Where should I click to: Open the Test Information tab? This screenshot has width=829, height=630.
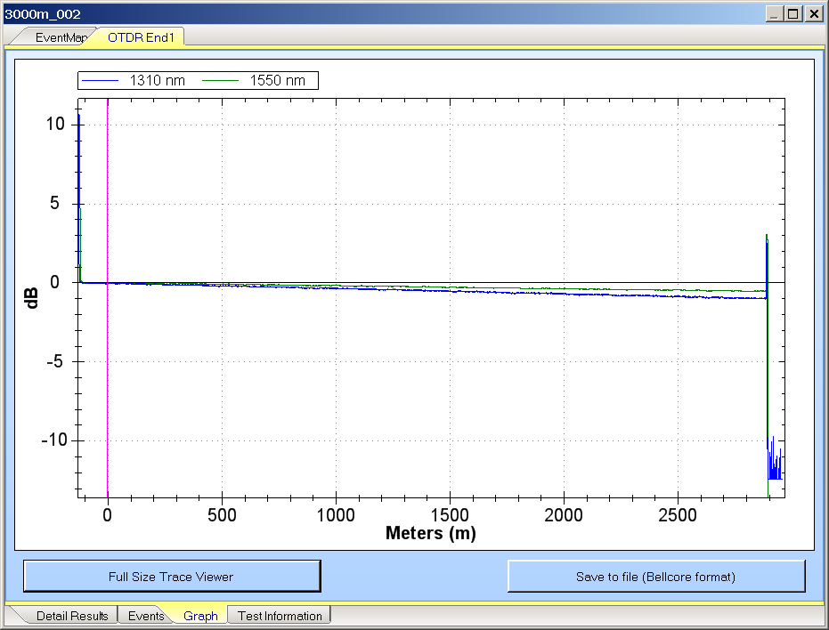280,616
